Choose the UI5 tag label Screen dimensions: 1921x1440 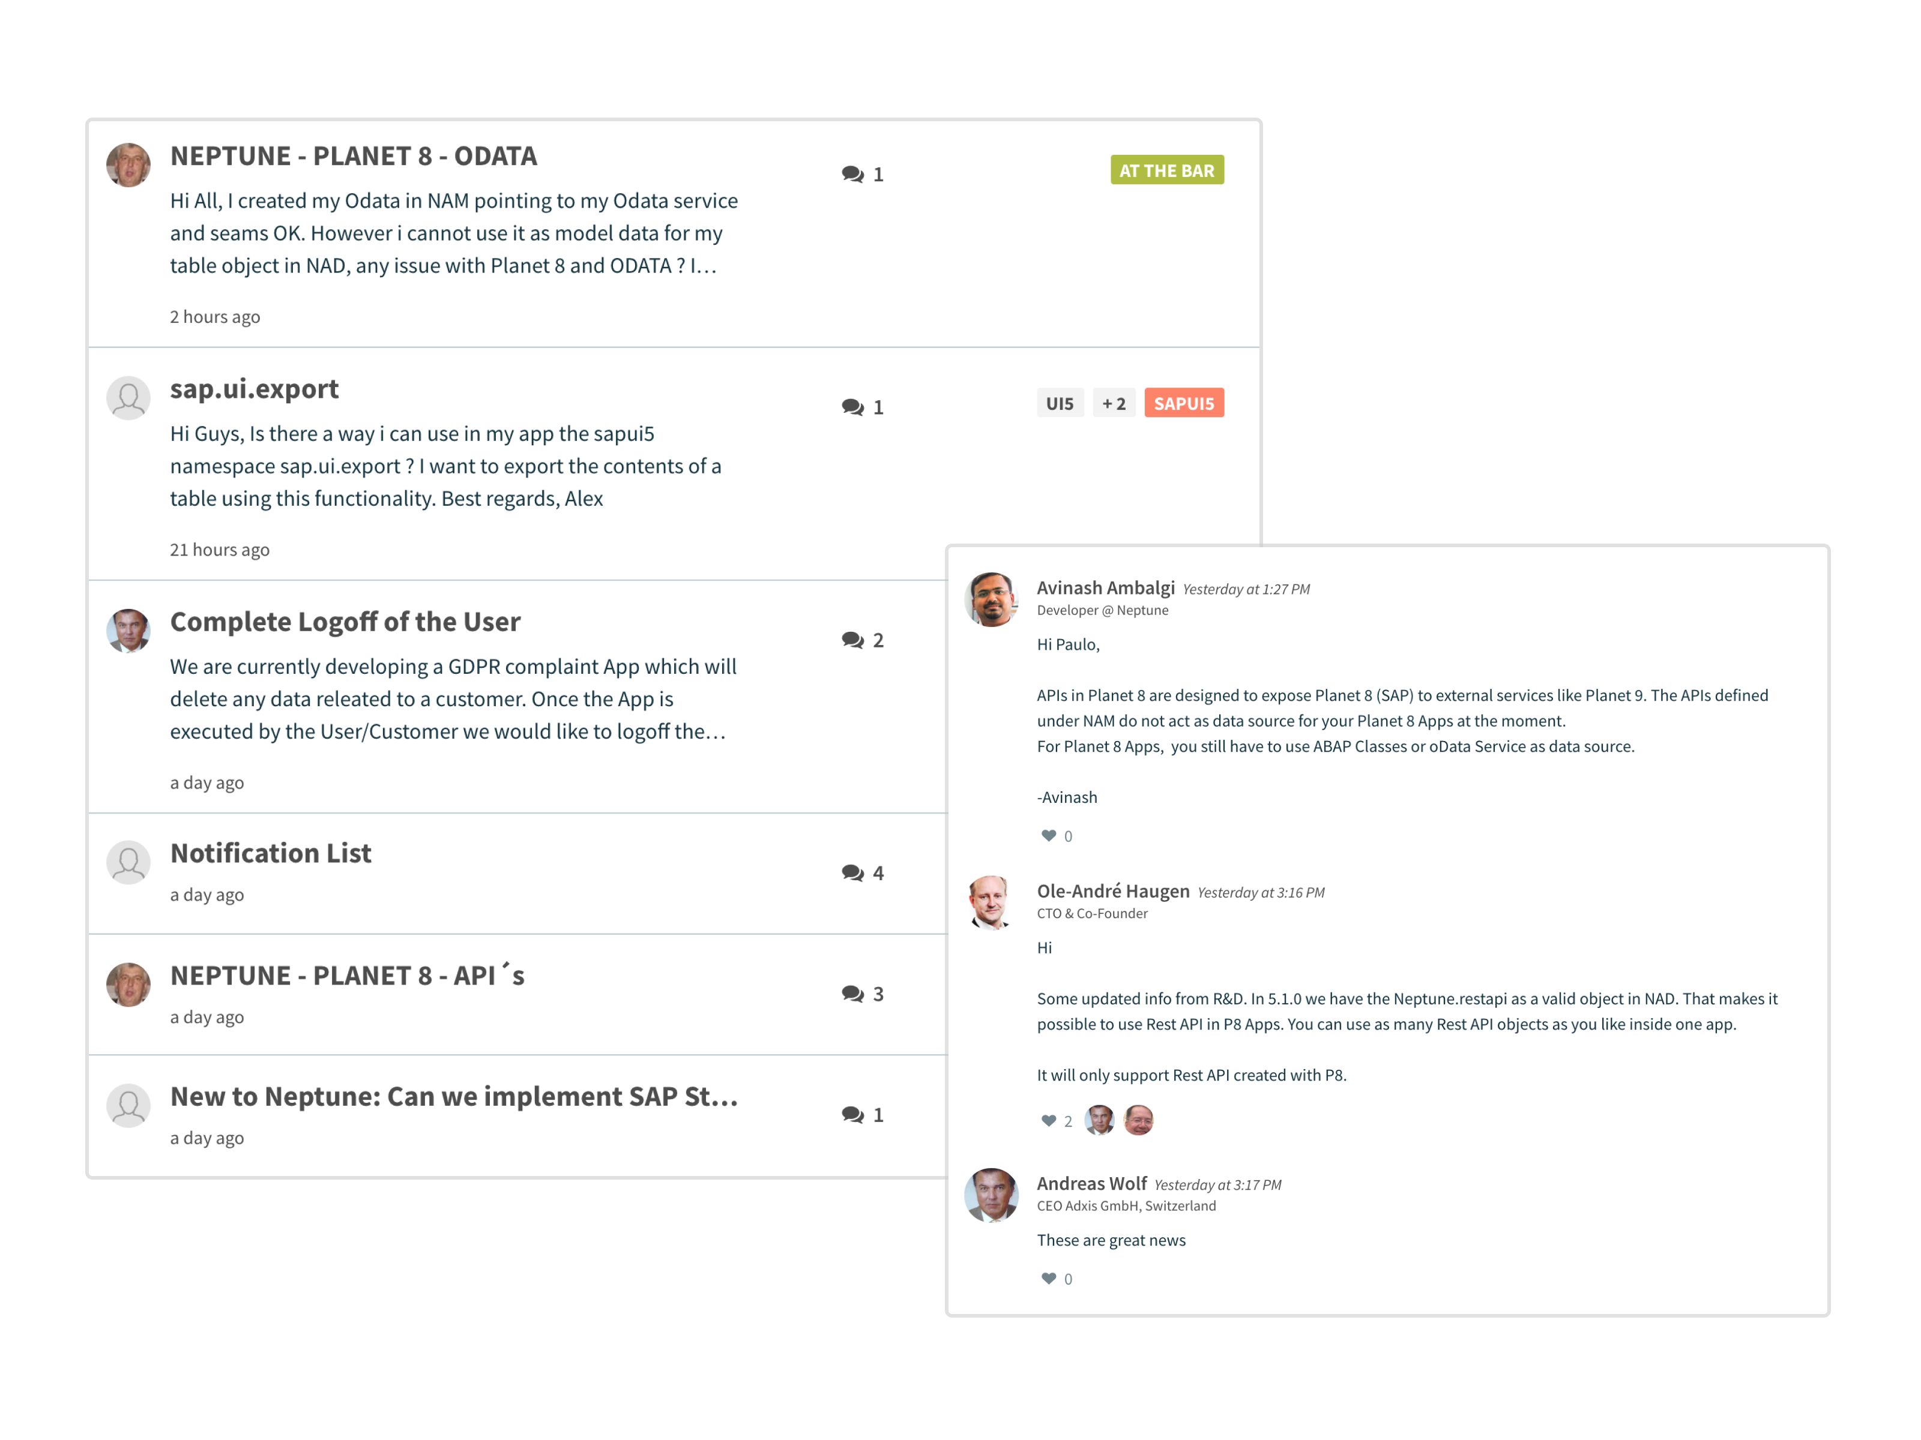click(1060, 403)
